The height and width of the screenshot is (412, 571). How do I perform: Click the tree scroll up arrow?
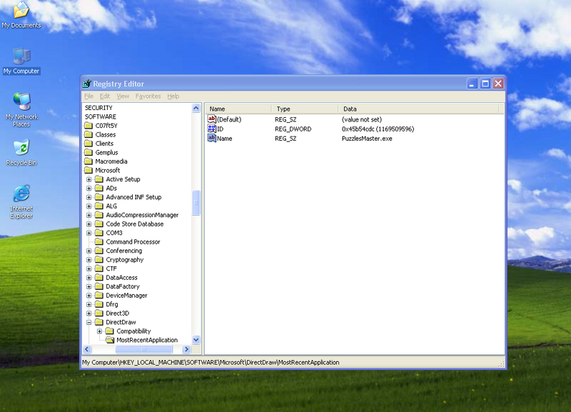click(x=196, y=109)
